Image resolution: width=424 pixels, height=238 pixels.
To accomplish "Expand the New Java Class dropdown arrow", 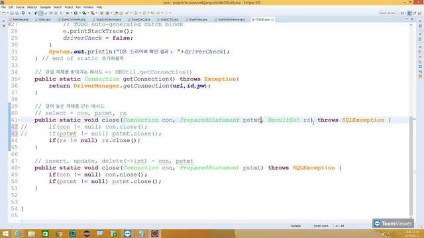I will pyautogui.click(x=111, y=13).
